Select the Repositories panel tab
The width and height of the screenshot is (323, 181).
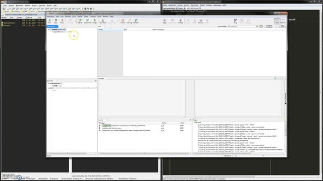(x=52, y=27)
